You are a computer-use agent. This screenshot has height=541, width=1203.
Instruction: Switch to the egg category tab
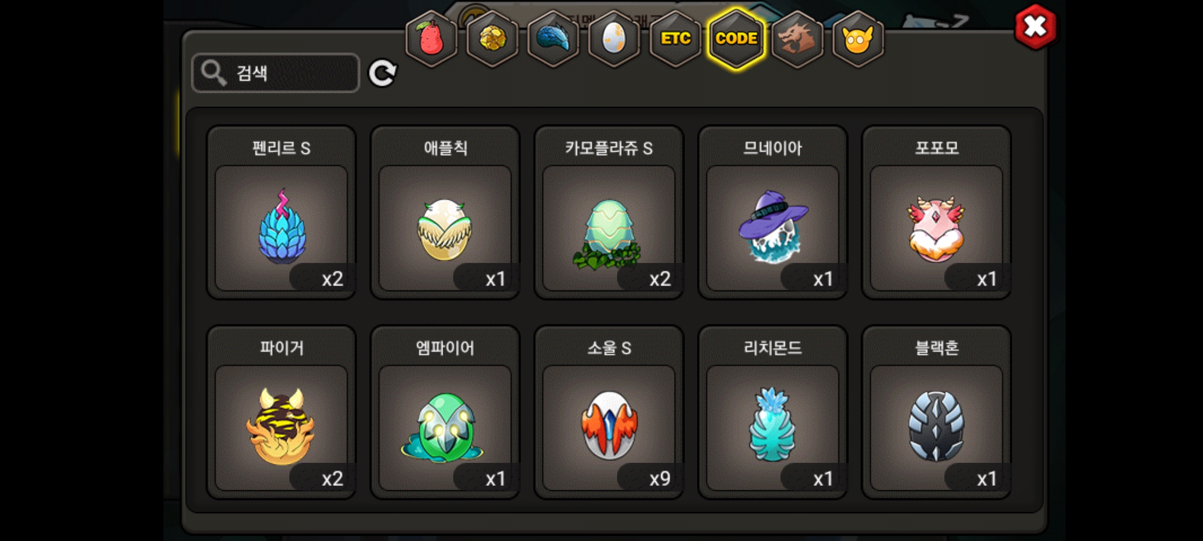point(614,39)
